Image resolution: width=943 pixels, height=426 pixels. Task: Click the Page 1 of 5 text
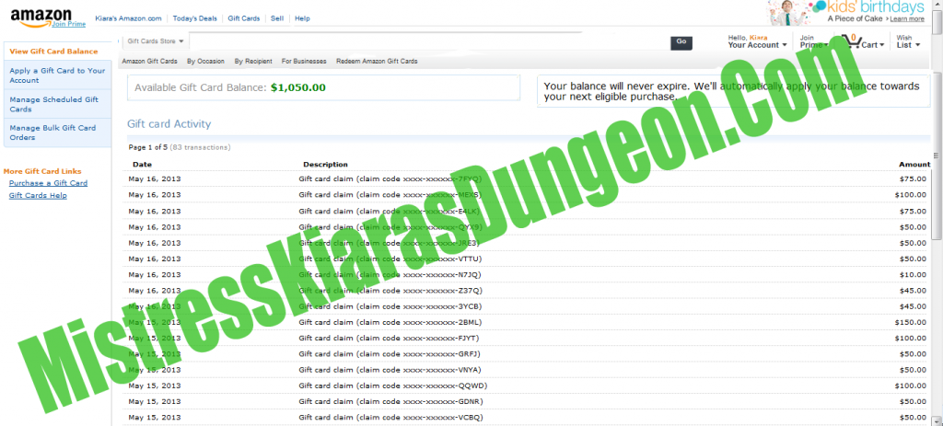(x=147, y=147)
